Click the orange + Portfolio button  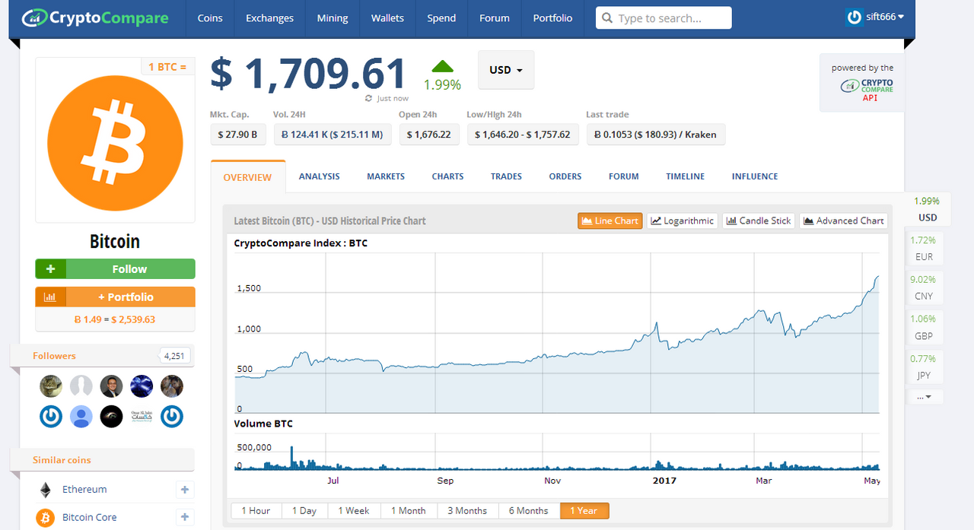tap(115, 297)
